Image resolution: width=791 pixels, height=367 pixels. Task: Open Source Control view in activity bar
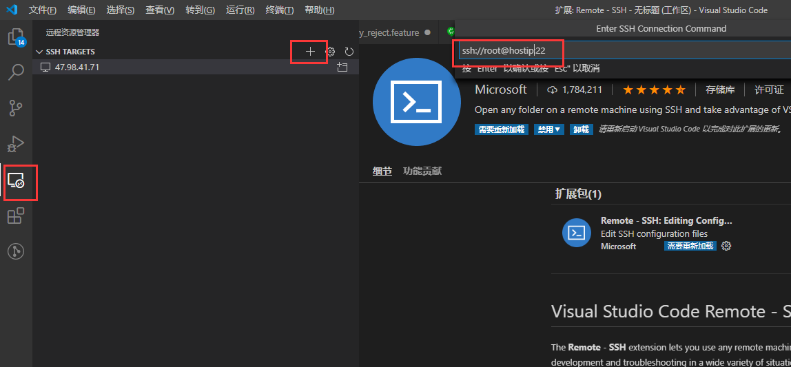coord(16,108)
